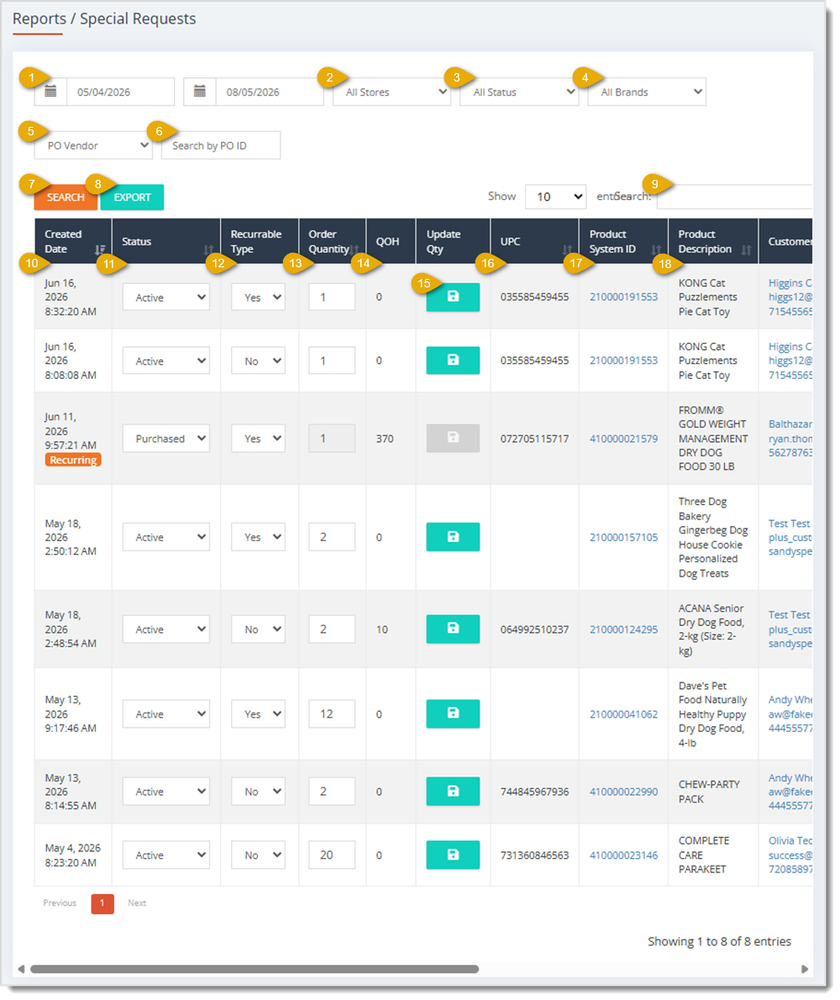Save quantity for ACANA Senior row
The width and height of the screenshot is (840, 1000).
point(453,629)
